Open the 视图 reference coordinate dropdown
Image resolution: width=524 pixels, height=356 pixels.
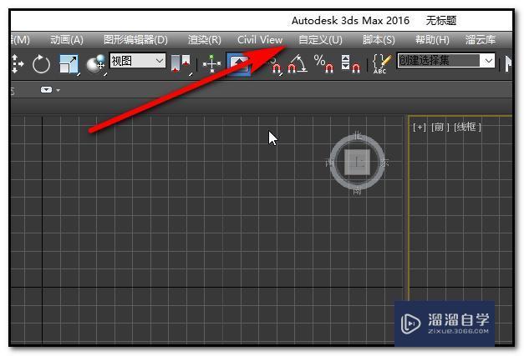tap(137, 61)
